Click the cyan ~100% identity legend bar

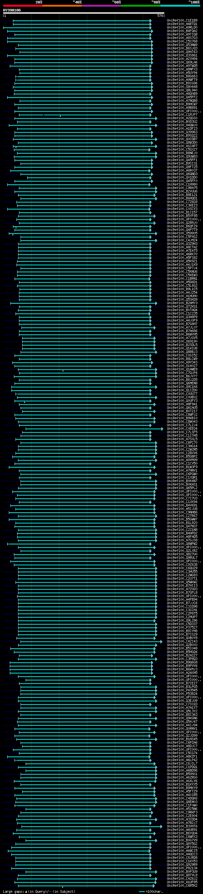tap(180, 6)
